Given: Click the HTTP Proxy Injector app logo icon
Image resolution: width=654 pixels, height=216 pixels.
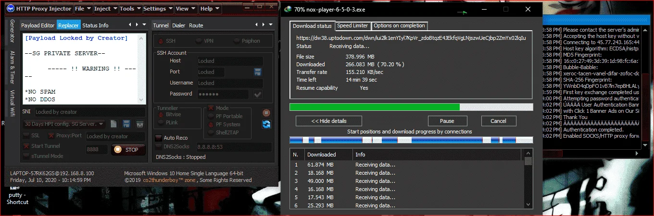Looking at the screenshot, I should point(12,9).
